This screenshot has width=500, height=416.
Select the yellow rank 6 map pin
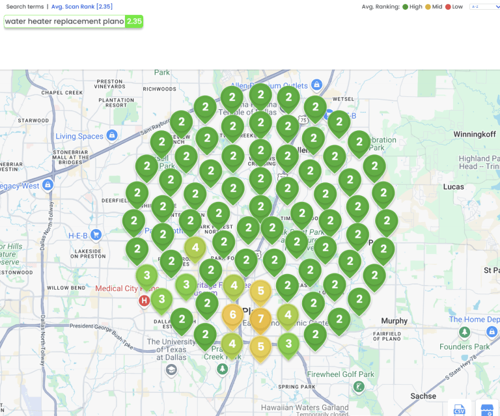point(232,314)
